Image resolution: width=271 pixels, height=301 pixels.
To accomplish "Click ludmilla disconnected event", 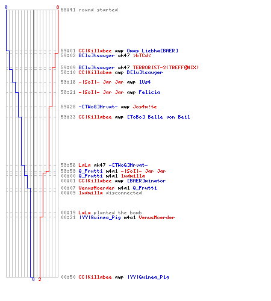I will click(x=110, y=193).
